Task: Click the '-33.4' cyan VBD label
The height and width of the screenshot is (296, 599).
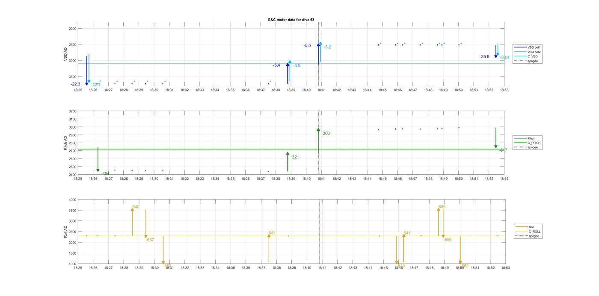Action: click(x=504, y=58)
